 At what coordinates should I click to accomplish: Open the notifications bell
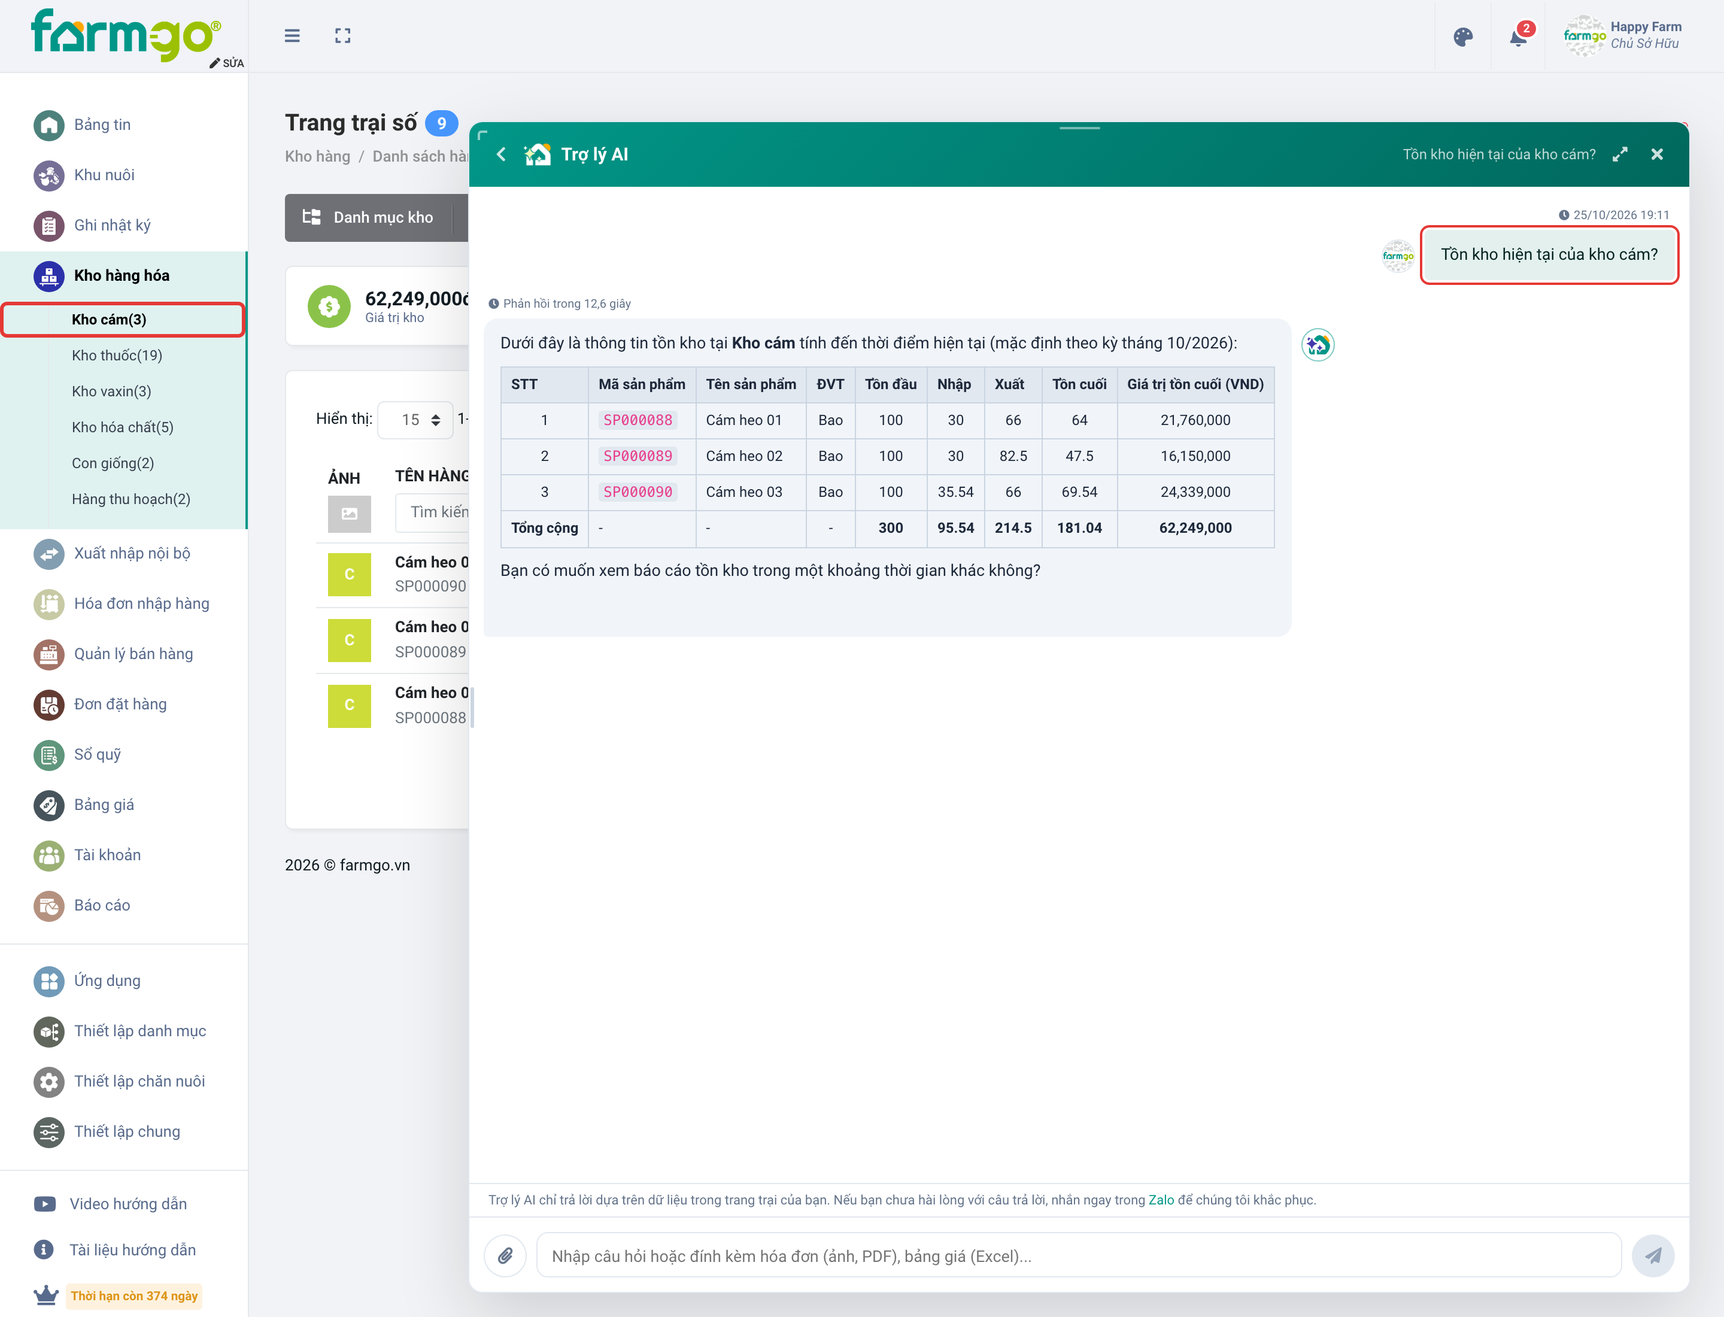click(x=1519, y=36)
